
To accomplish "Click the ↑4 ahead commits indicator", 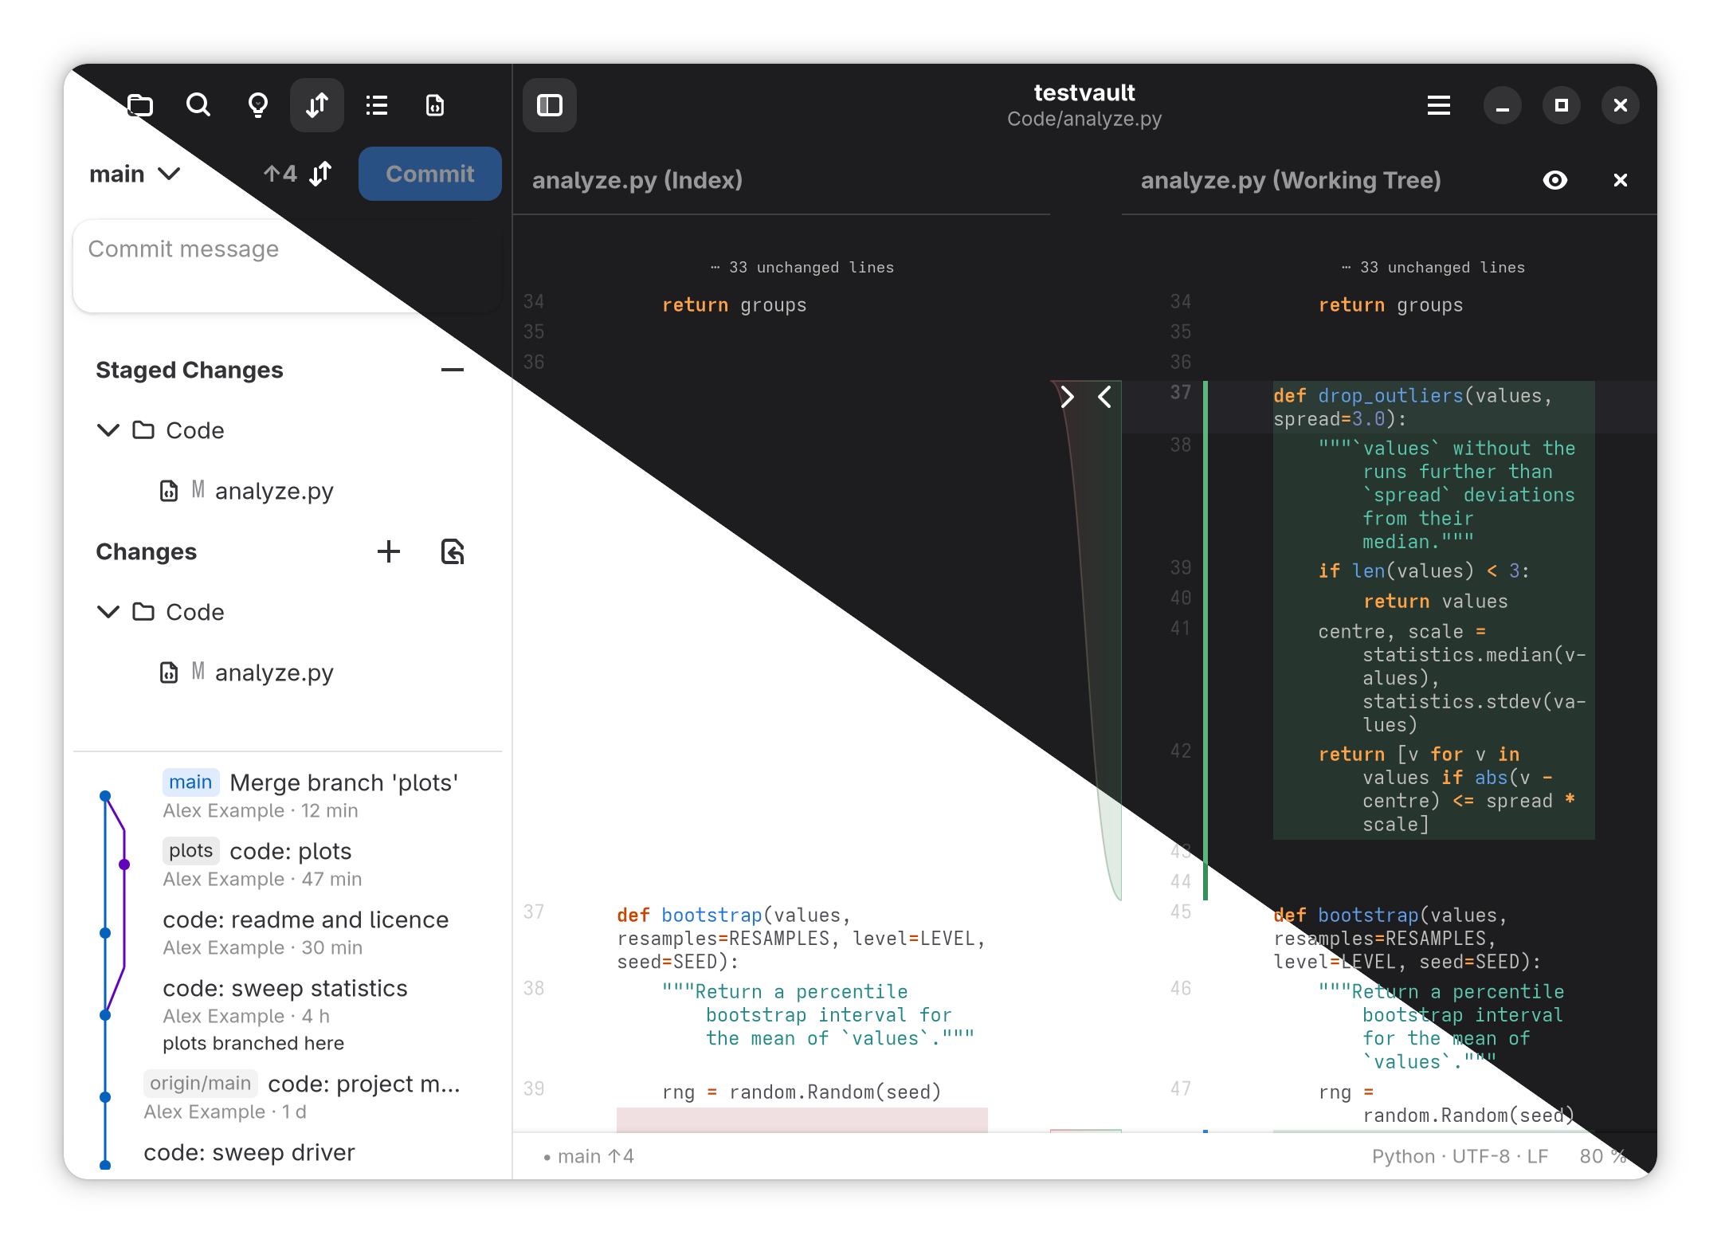I will point(280,174).
